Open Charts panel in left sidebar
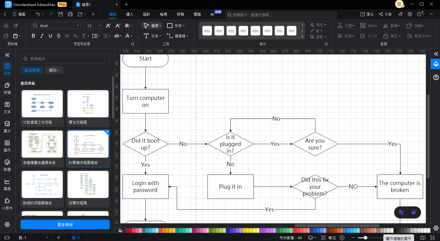Viewport: 440px width, 241px height. tap(7, 184)
